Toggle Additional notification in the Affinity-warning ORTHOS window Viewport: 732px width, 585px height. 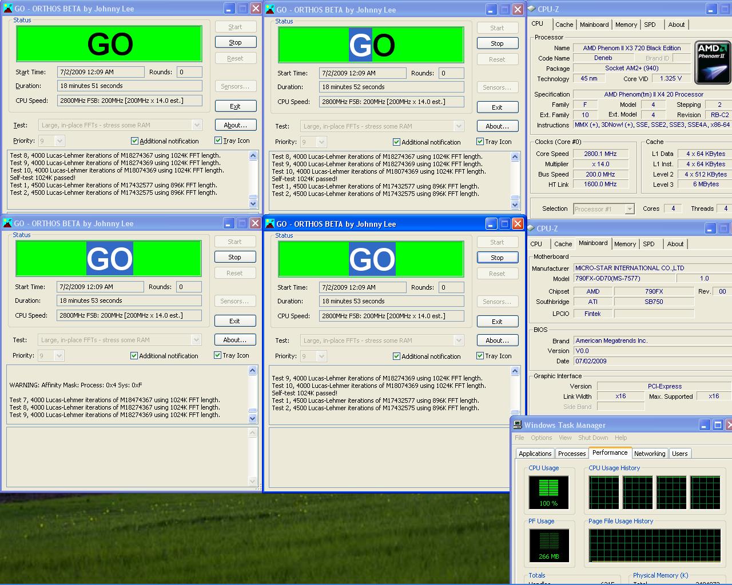164,355
